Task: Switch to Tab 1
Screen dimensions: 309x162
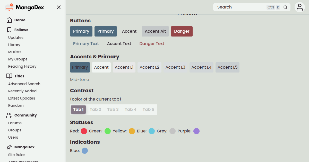Action: [78, 110]
